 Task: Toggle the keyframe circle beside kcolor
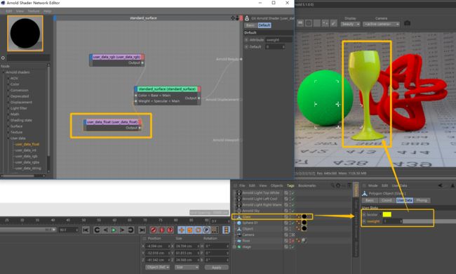tap(364, 214)
